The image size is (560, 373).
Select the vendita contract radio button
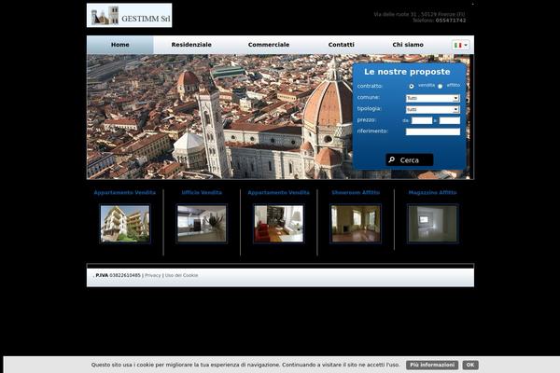click(412, 86)
